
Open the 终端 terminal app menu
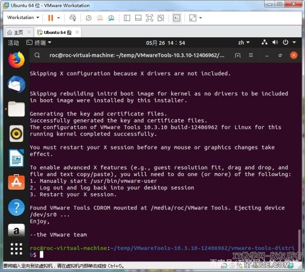[x=39, y=42]
